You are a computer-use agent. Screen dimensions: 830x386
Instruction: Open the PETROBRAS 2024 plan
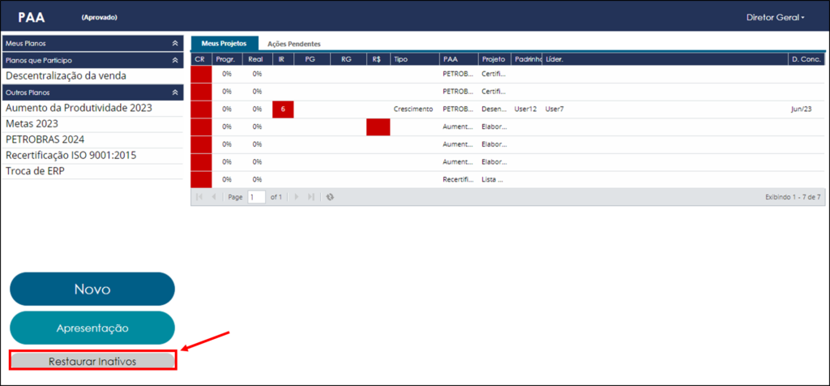click(45, 139)
